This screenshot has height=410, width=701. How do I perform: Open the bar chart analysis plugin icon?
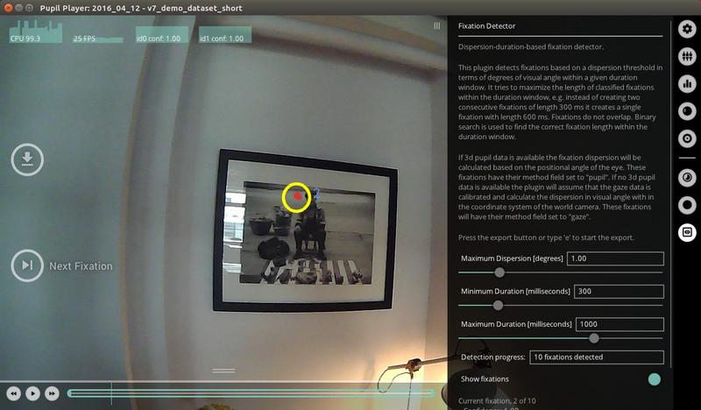[687, 83]
